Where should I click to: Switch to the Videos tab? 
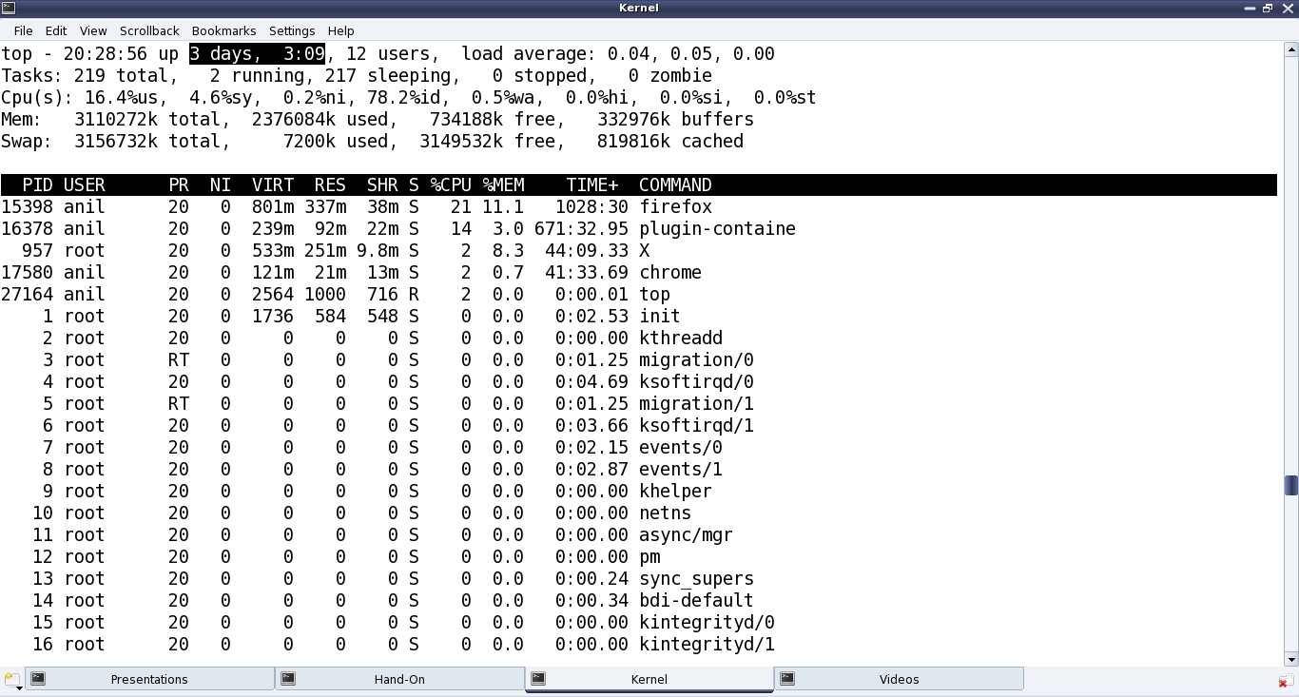pos(900,679)
